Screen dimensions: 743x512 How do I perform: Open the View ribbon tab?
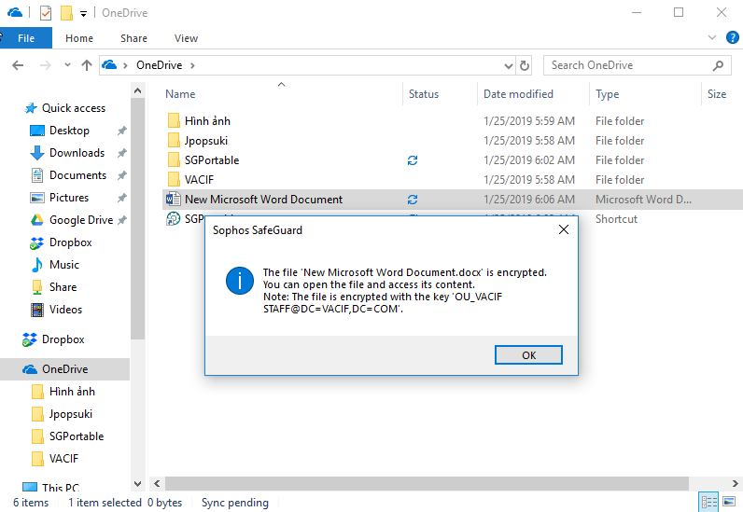[186, 38]
